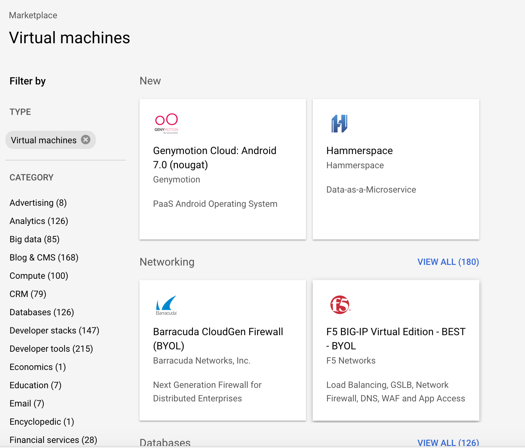The width and height of the screenshot is (525, 448).
Task: Click the Genymotion vendor name
Action: 177,179
